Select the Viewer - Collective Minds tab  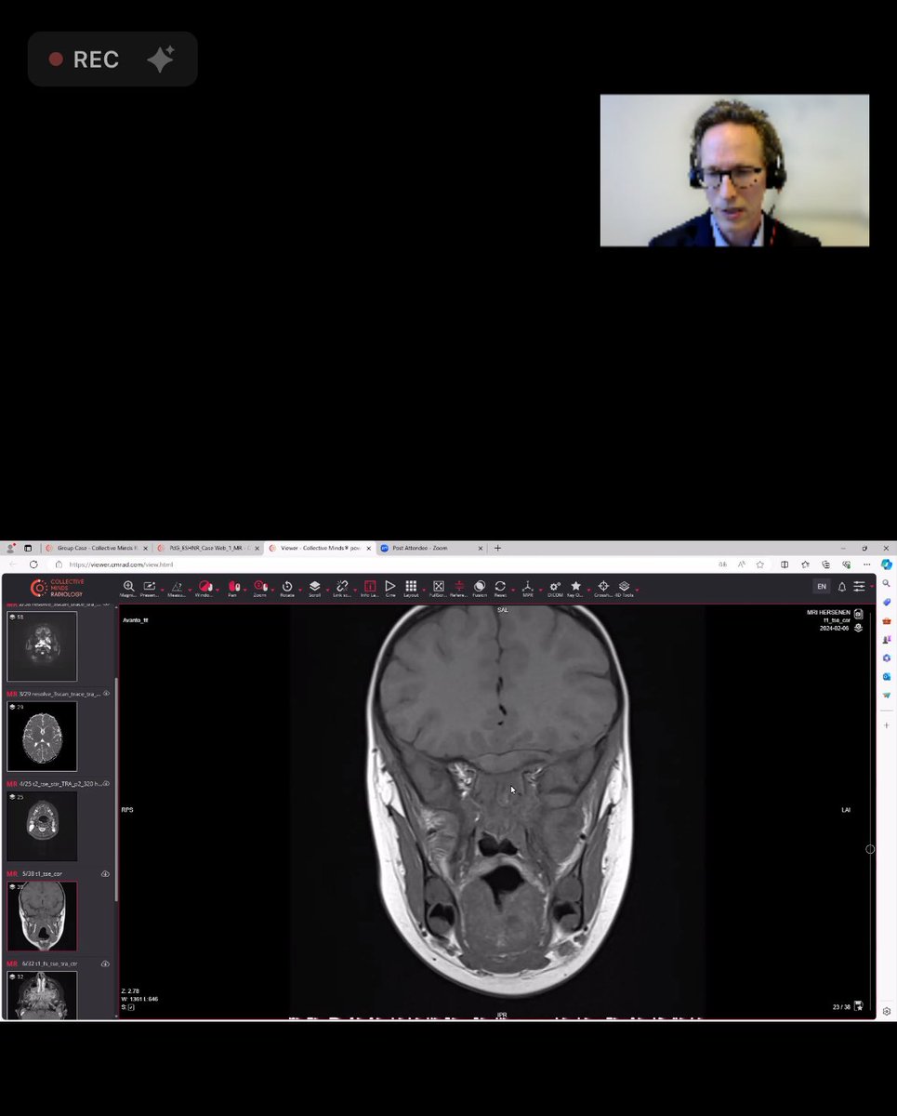320,548
